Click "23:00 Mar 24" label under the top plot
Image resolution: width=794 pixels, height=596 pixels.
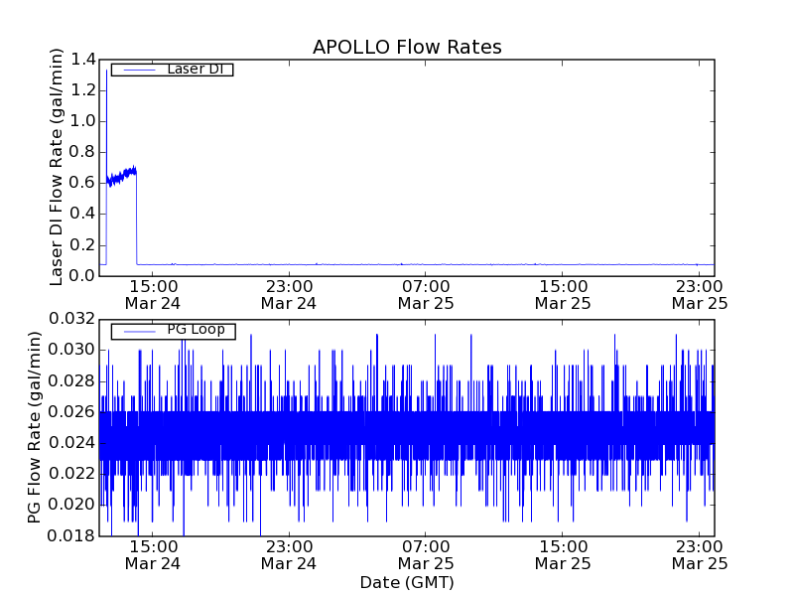pyautogui.click(x=289, y=295)
